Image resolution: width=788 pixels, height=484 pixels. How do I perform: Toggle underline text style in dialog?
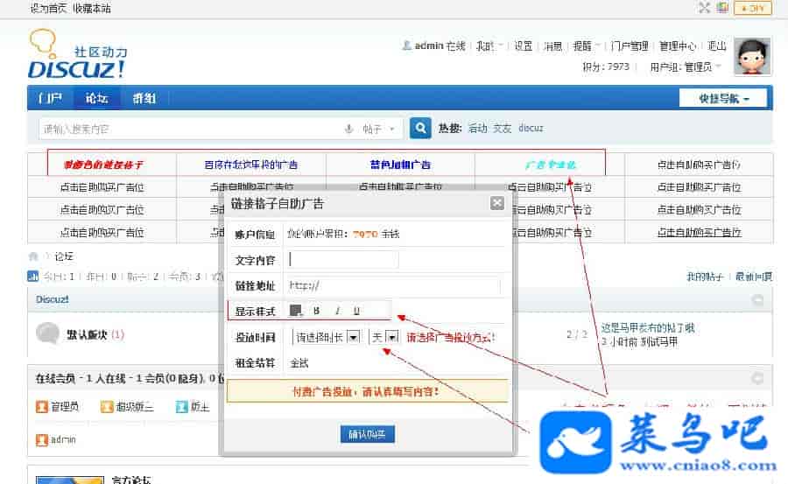(x=356, y=311)
